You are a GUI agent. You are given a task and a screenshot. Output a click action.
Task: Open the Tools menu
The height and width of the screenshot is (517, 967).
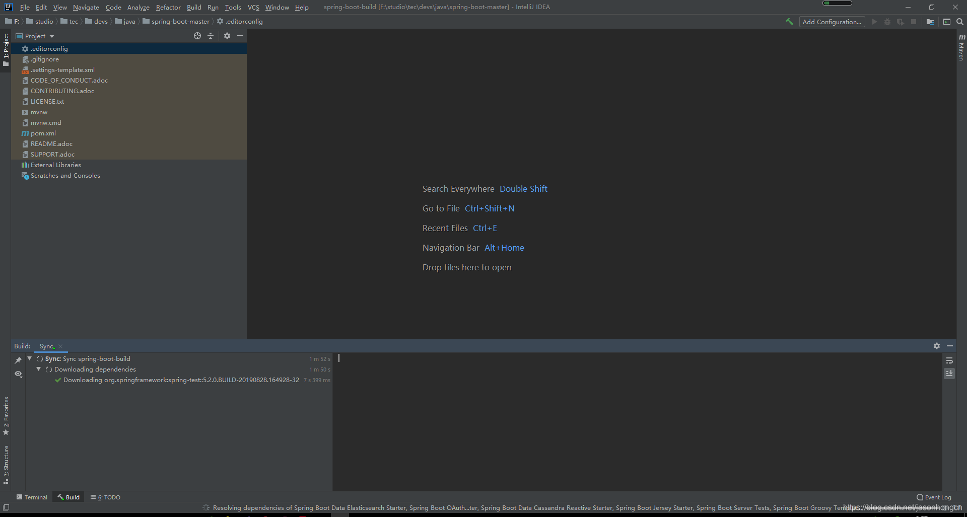pos(233,7)
